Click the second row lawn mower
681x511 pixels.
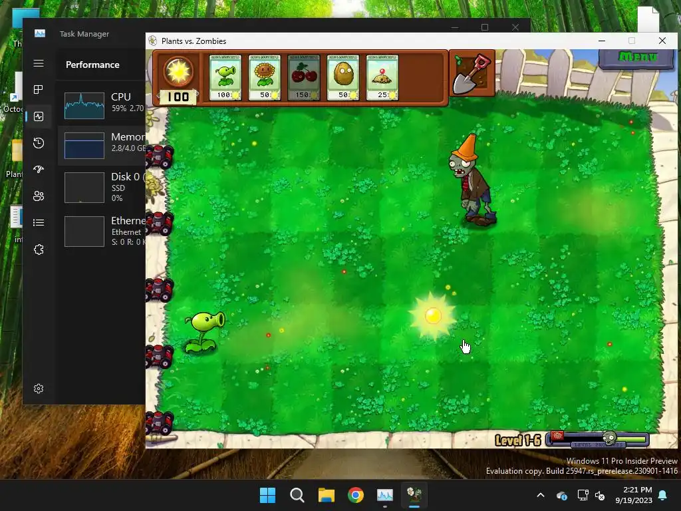(x=160, y=223)
